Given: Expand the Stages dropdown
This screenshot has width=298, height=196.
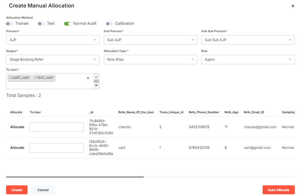Looking at the screenshot, I should [x=53, y=59].
